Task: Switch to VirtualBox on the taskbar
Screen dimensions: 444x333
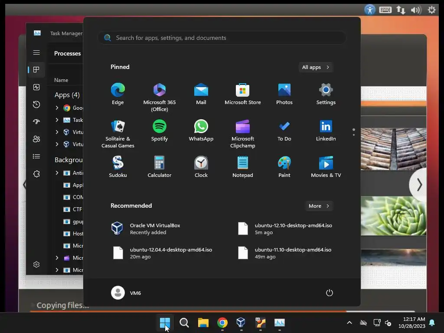Action: (x=241, y=323)
